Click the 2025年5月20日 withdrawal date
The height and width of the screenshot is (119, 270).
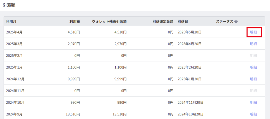pos(189,32)
